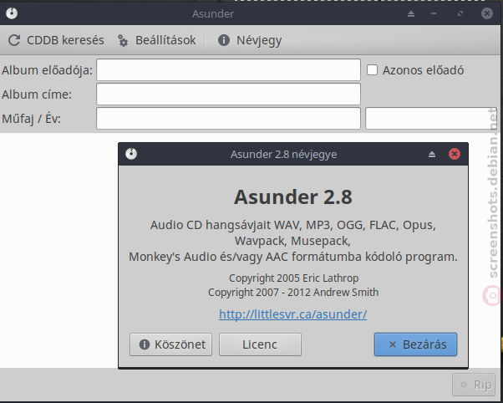
Task: Click Copyright 2007 - 2012 Andrew Smith text
Action: click(293, 292)
